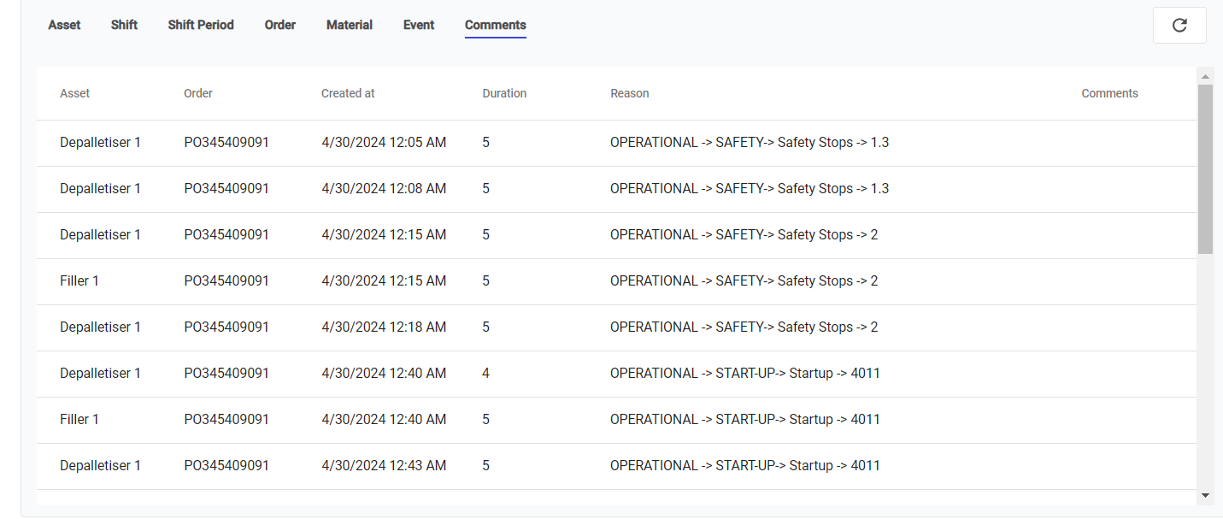Click the Created at column header
The height and width of the screenshot is (519, 1223).
[348, 93]
